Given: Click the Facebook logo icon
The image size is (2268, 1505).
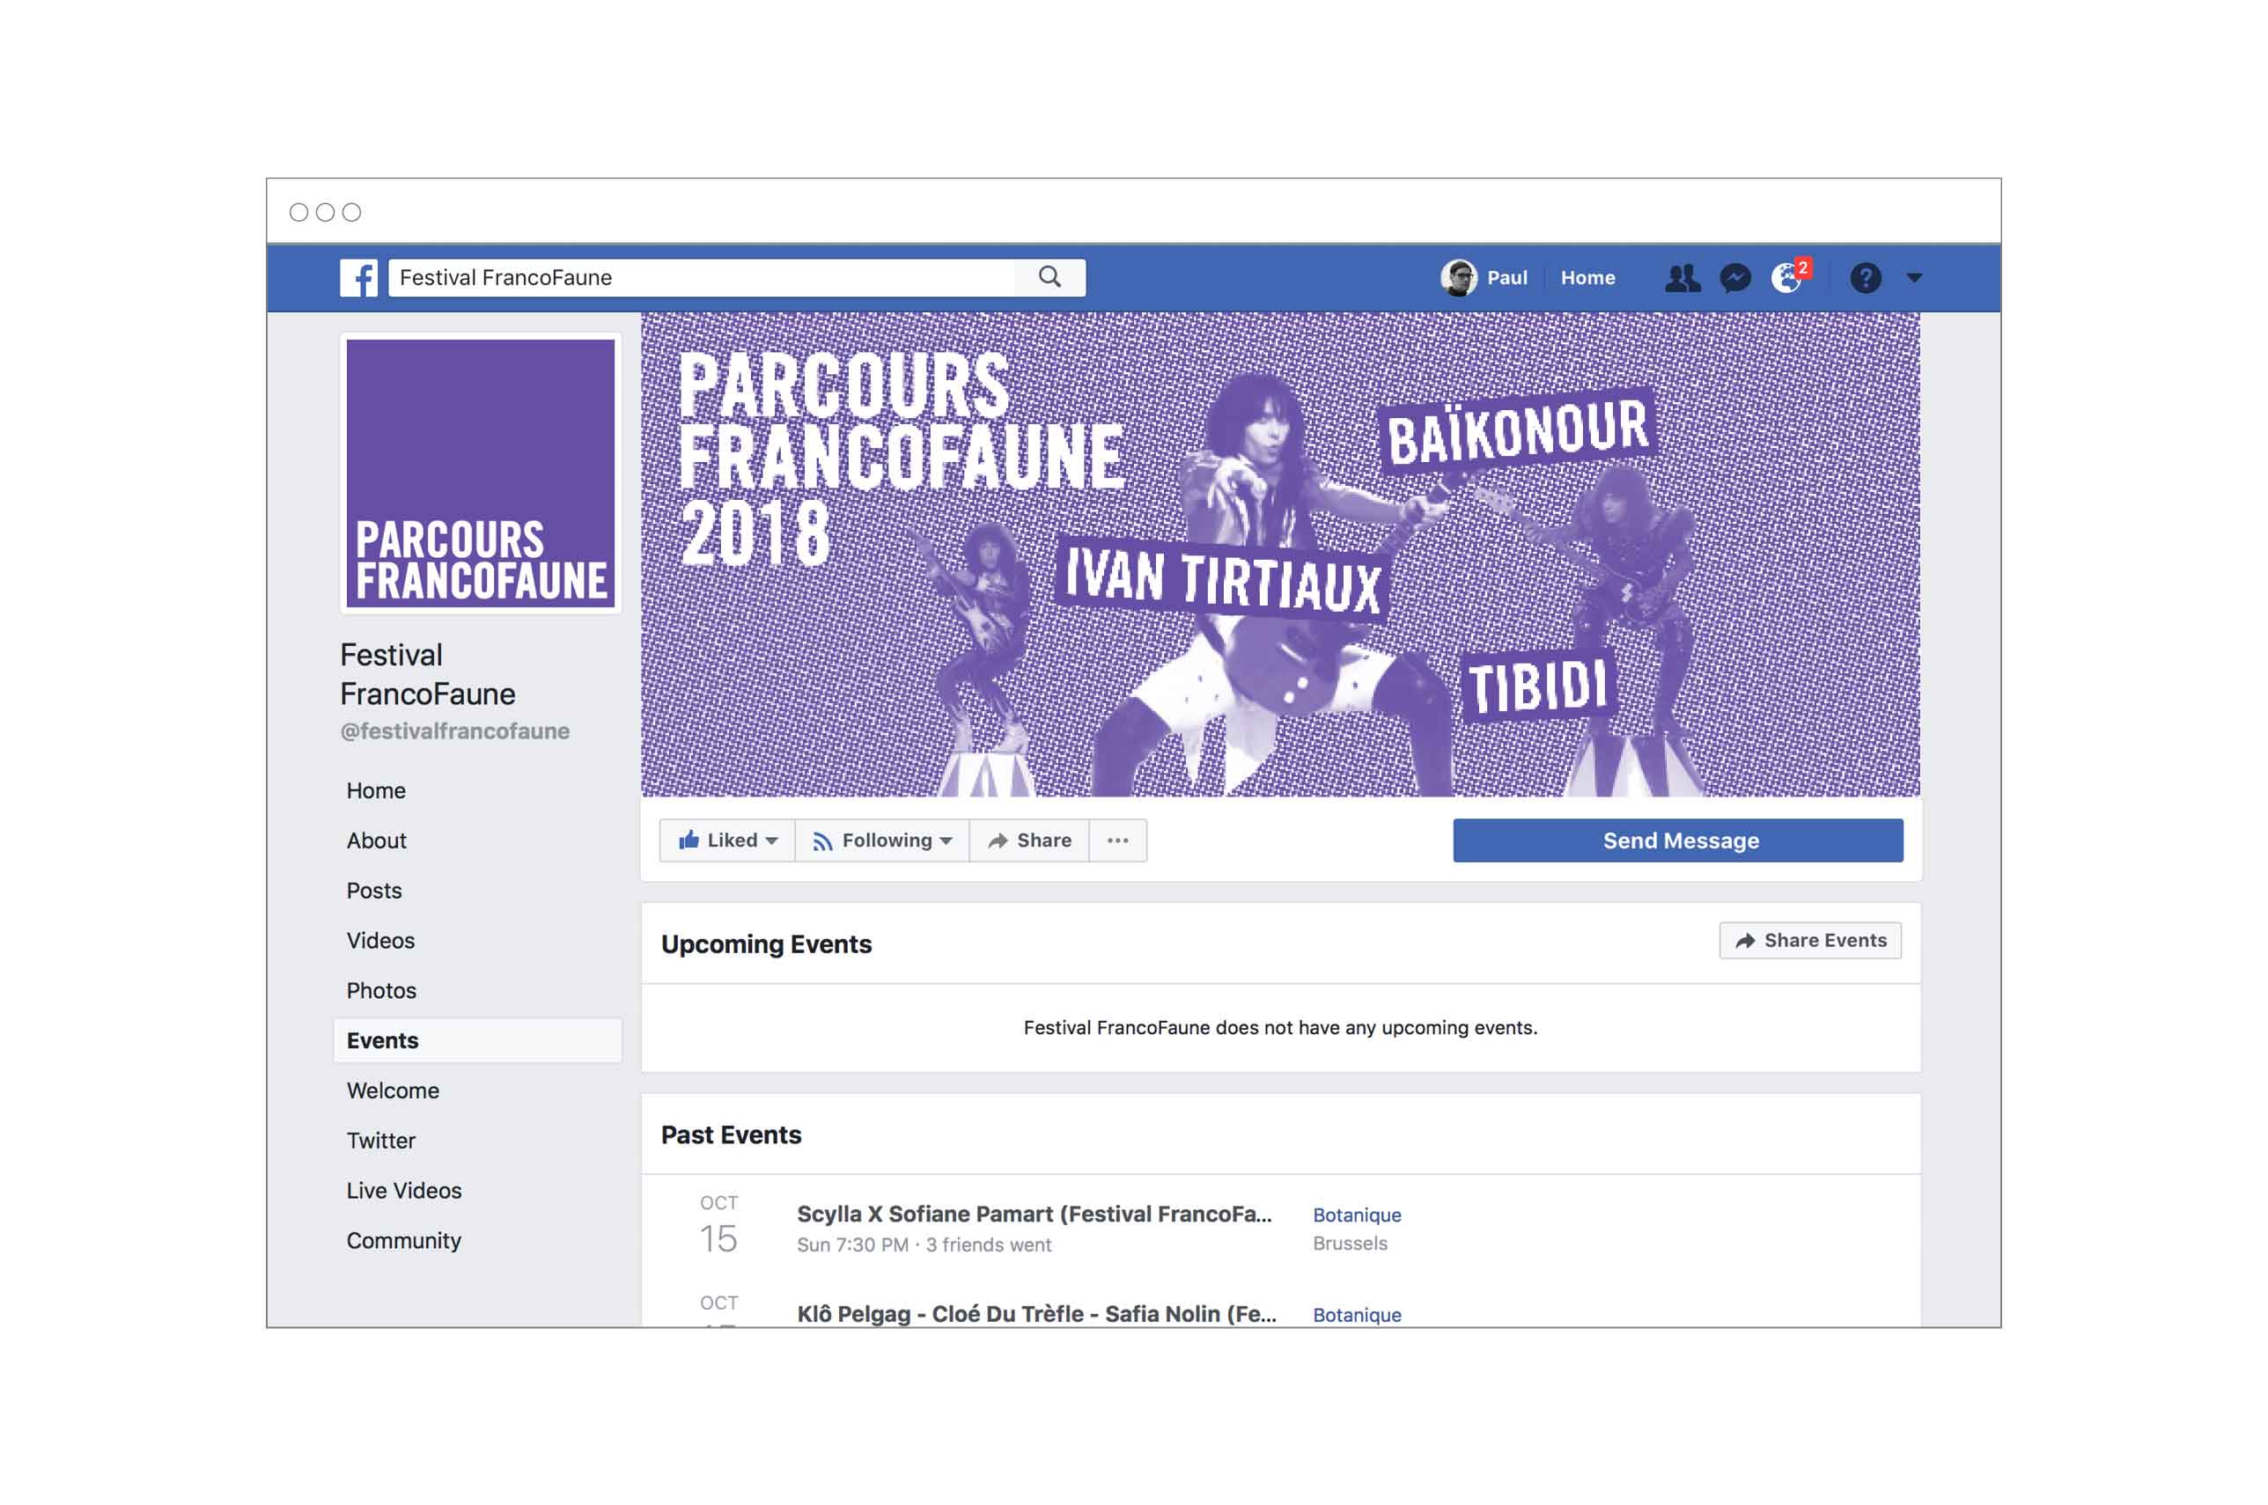Looking at the screenshot, I should [358, 278].
